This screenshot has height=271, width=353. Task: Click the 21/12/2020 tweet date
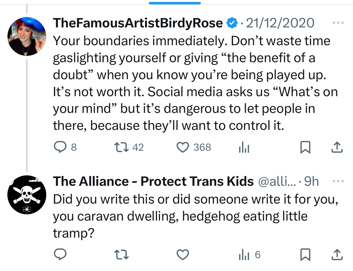280,23
